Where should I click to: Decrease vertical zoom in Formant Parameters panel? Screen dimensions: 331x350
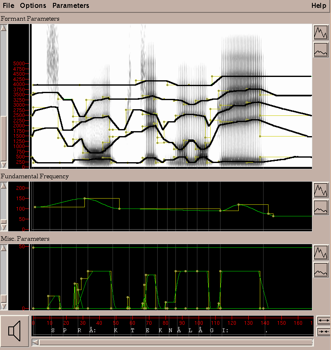[321, 50]
